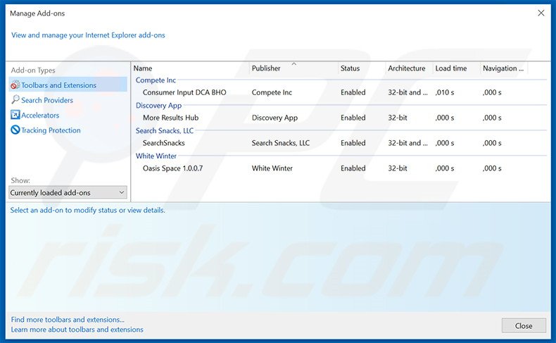This screenshot has width=556, height=343.
Task: Click Compete Inc publisher cell
Action: coord(272,92)
